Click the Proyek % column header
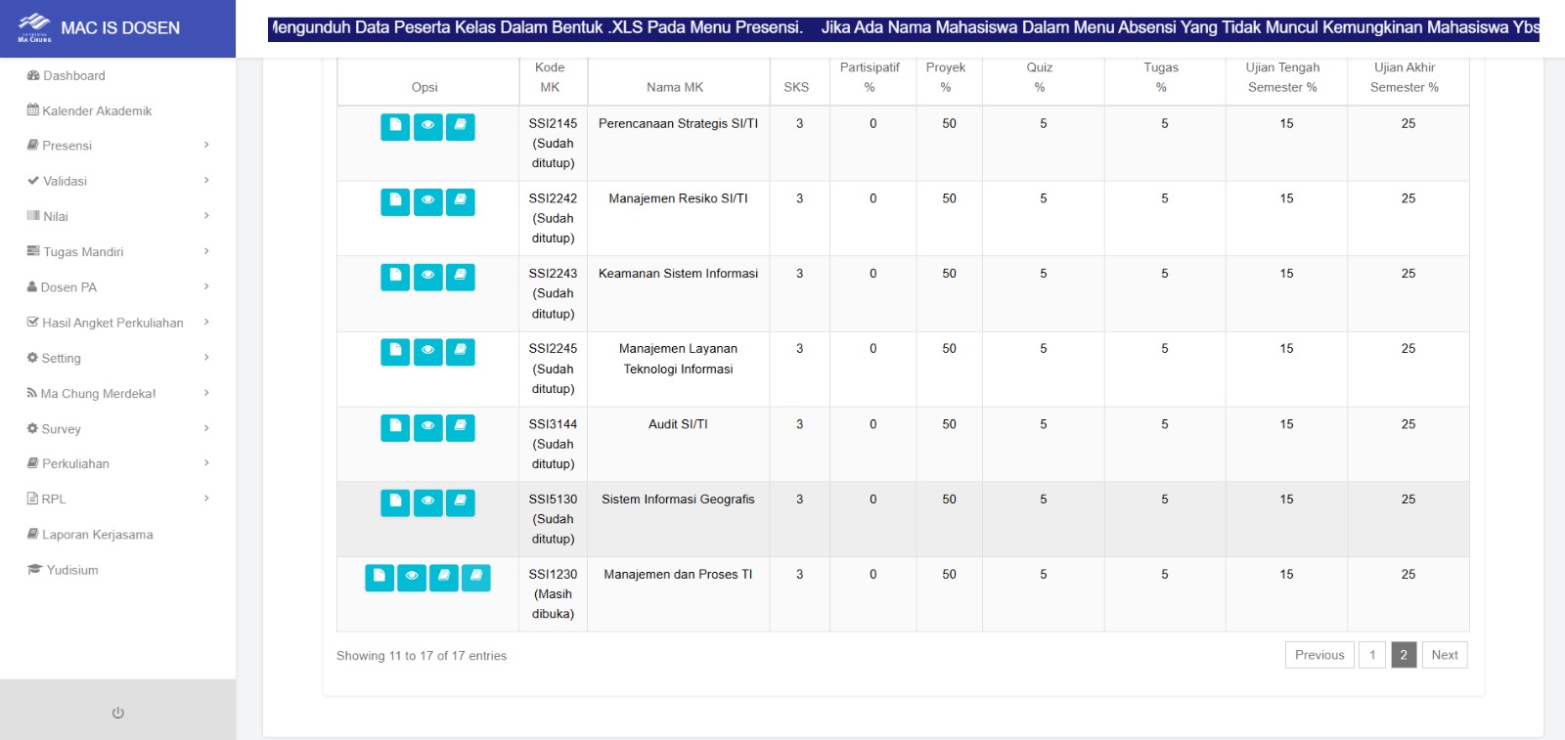 [949, 79]
